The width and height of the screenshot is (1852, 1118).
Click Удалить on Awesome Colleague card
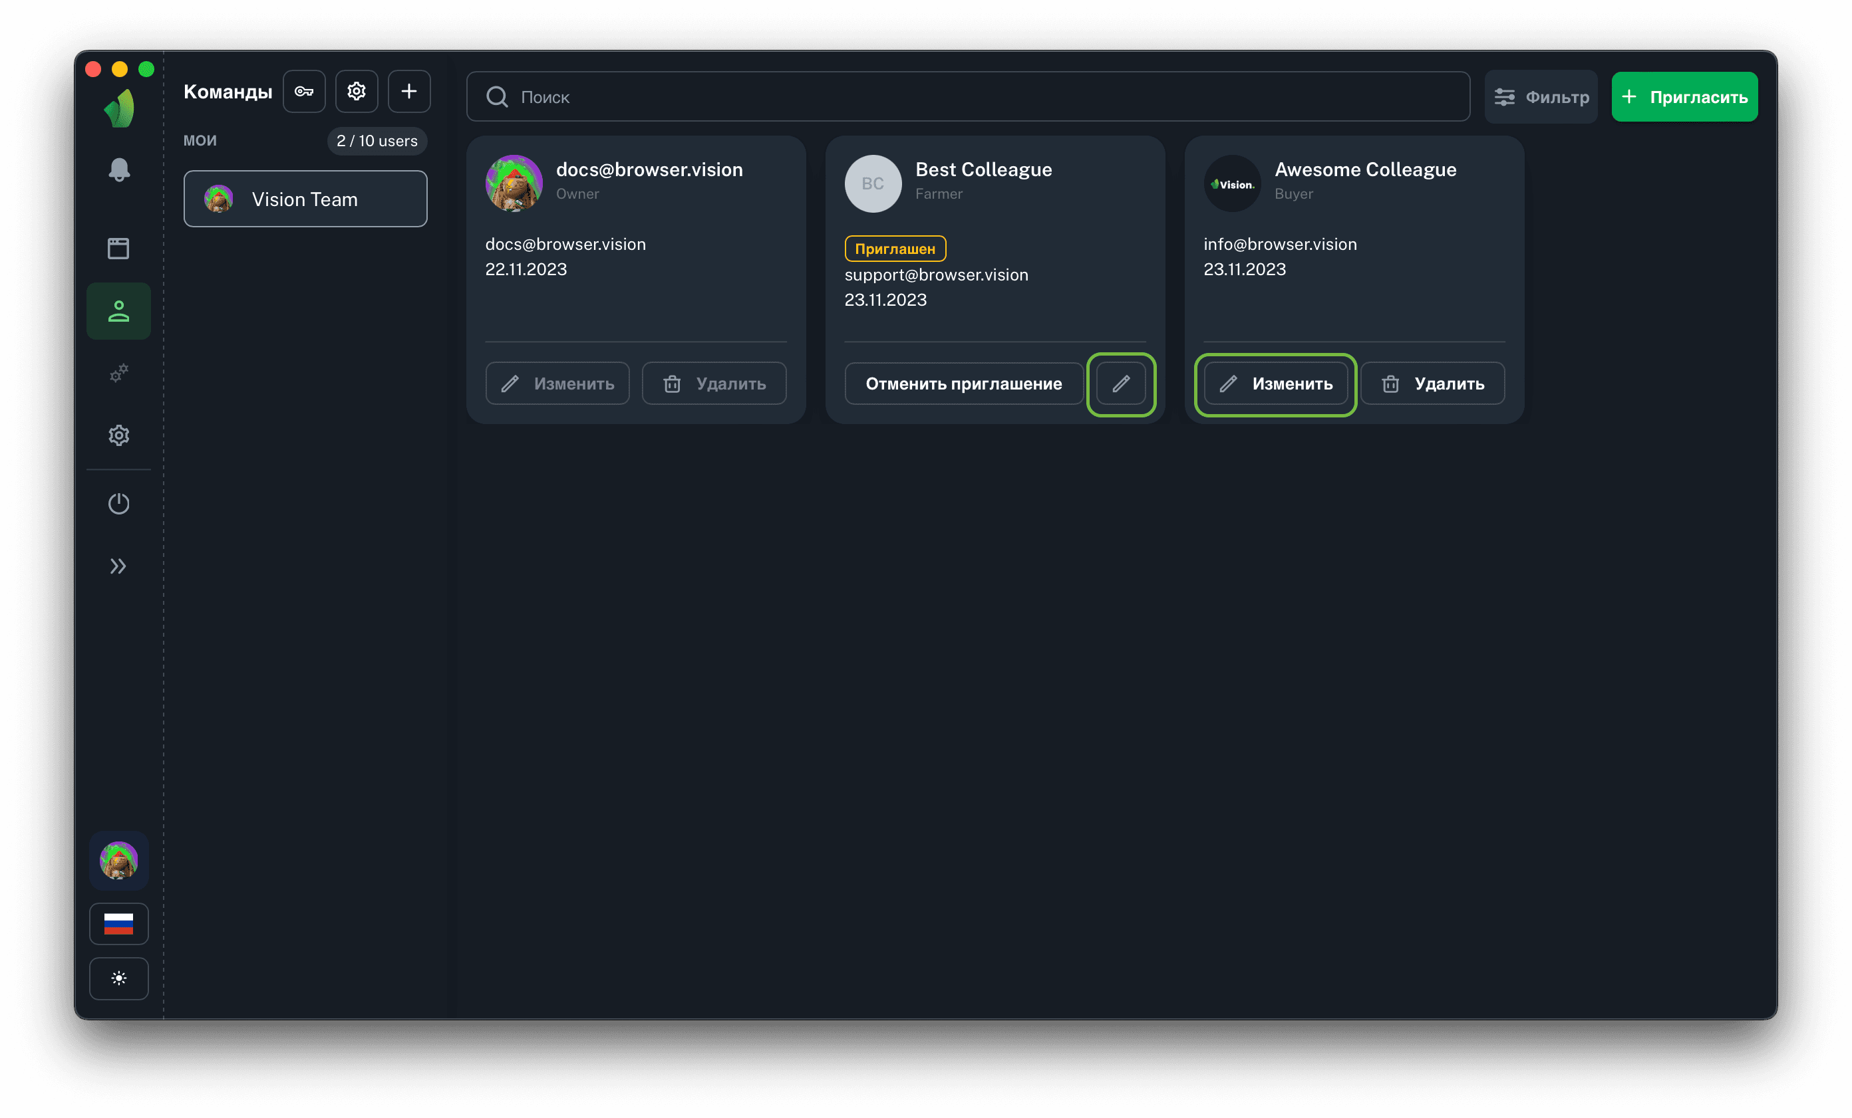point(1433,384)
